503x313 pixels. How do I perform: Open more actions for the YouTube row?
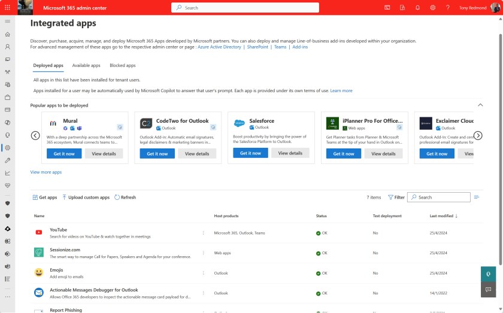204,233
